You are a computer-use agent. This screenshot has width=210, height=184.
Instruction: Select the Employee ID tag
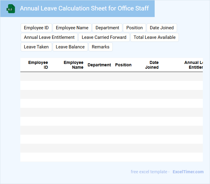click(36, 28)
